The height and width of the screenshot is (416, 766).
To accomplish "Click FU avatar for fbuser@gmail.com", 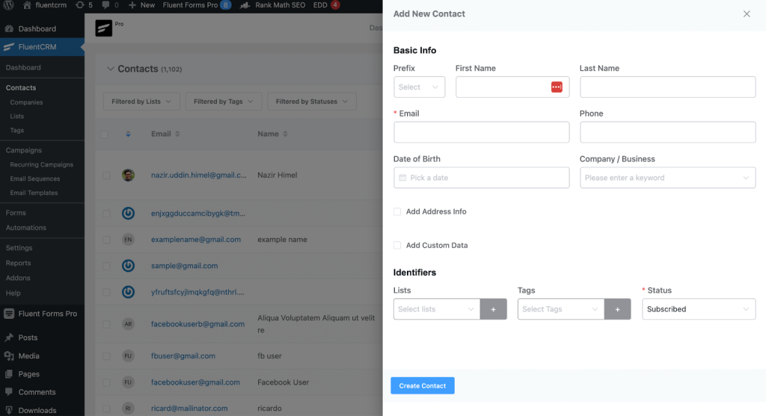I will click(x=128, y=356).
